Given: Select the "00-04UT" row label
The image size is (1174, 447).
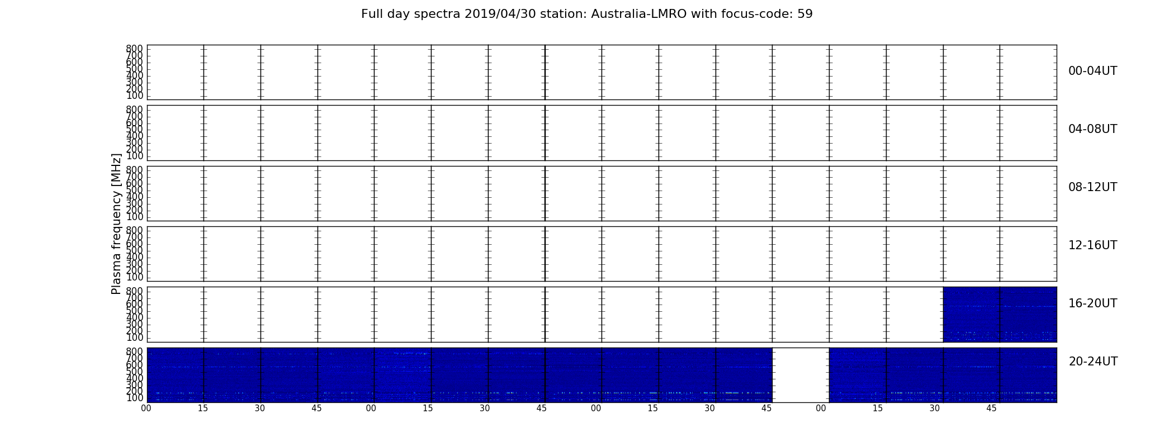Looking at the screenshot, I should (x=1092, y=71).
